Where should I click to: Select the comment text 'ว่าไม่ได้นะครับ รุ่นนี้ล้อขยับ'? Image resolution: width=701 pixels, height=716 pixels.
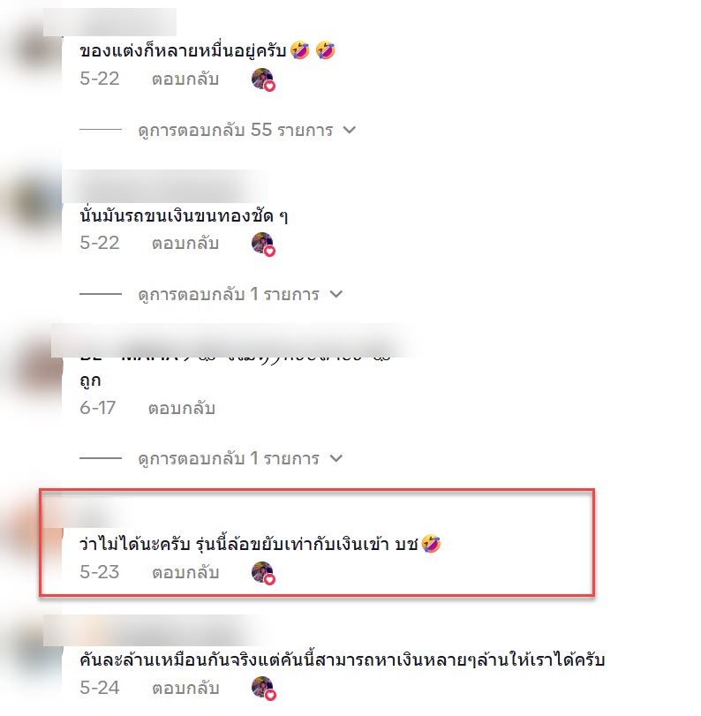pyautogui.click(x=180, y=544)
